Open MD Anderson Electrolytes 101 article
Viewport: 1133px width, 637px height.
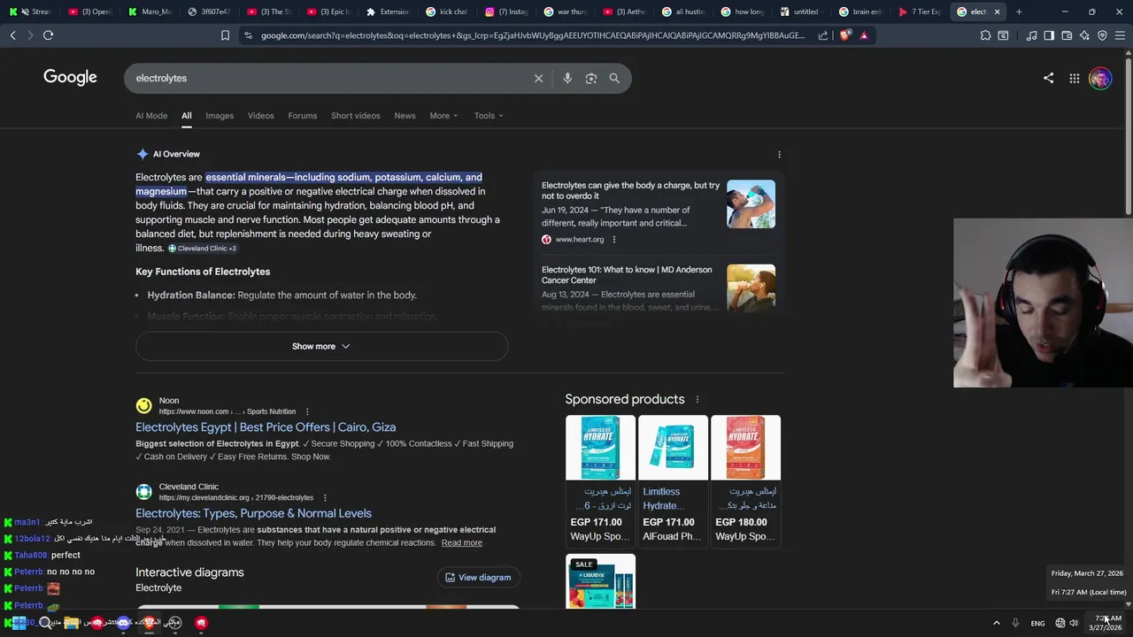pyautogui.click(x=627, y=275)
